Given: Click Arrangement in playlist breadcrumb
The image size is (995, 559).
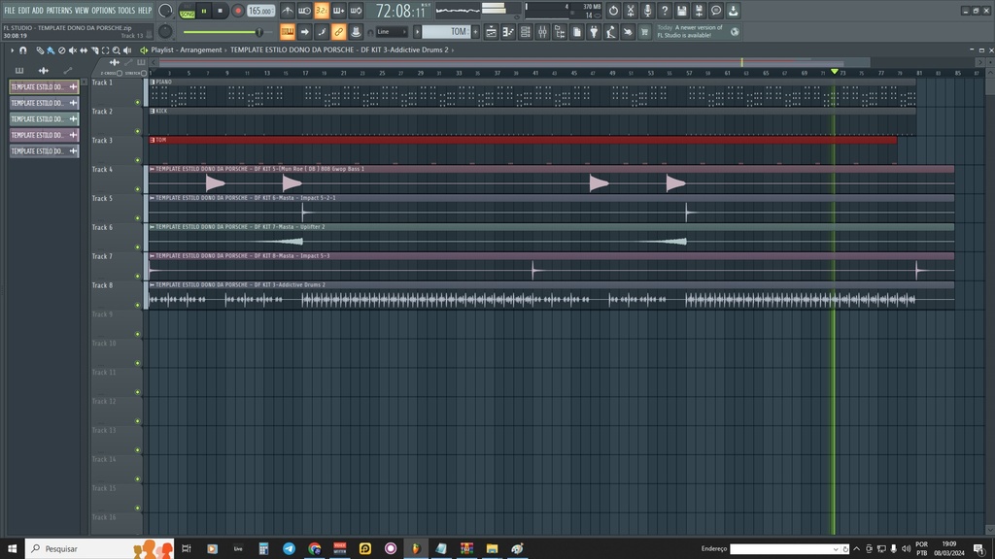Looking at the screenshot, I should 201,50.
